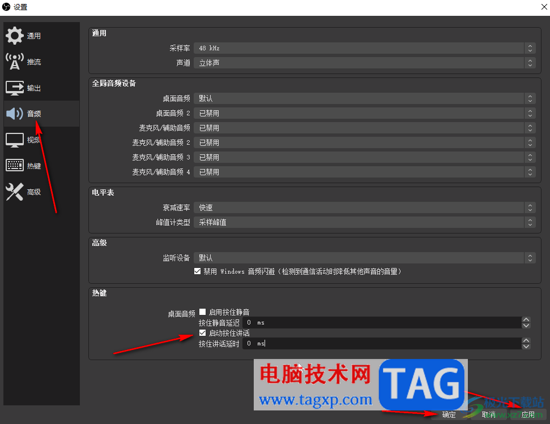Switch to the 音频 tab label
The height and width of the screenshot is (424, 550).
click(x=33, y=114)
